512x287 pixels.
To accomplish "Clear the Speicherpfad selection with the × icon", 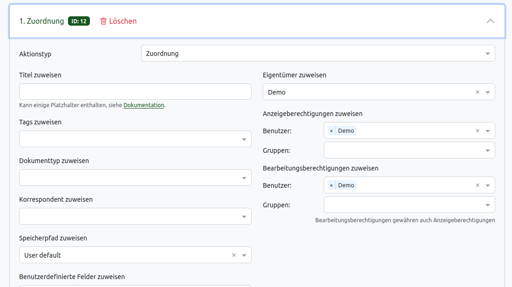I will pos(233,255).
